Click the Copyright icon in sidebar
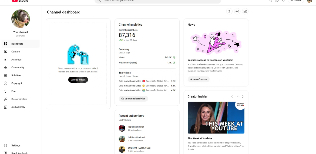The width and height of the screenshot is (316, 154). pyautogui.click(x=5, y=83)
